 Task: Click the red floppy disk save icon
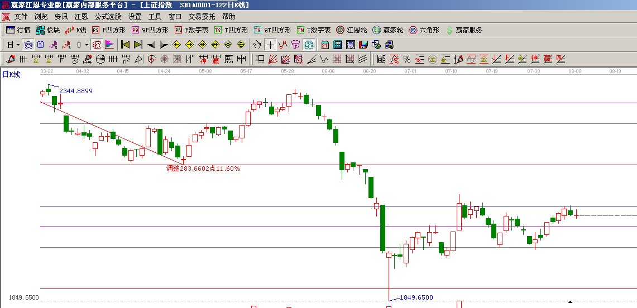tap(363, 45)
